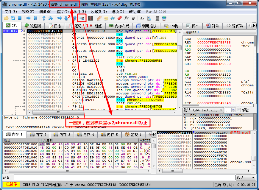The image size is (259, 190).
Task: Open the variables hash icon
Action: click(x=133, y=18)
